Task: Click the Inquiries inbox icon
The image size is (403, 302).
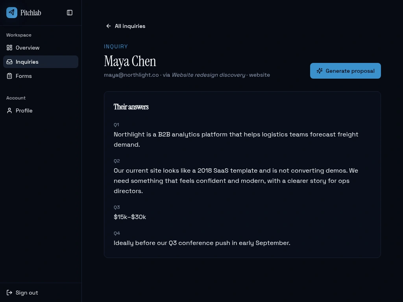Action: pyautogui.click(x=9, y=62)
